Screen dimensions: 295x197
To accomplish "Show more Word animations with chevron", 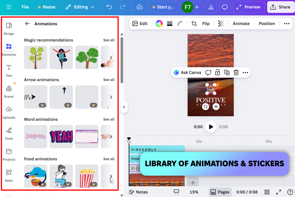I will [x=111, y=136].
